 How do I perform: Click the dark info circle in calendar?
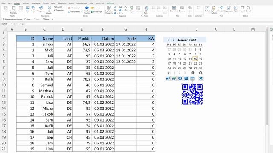[192, 73]
